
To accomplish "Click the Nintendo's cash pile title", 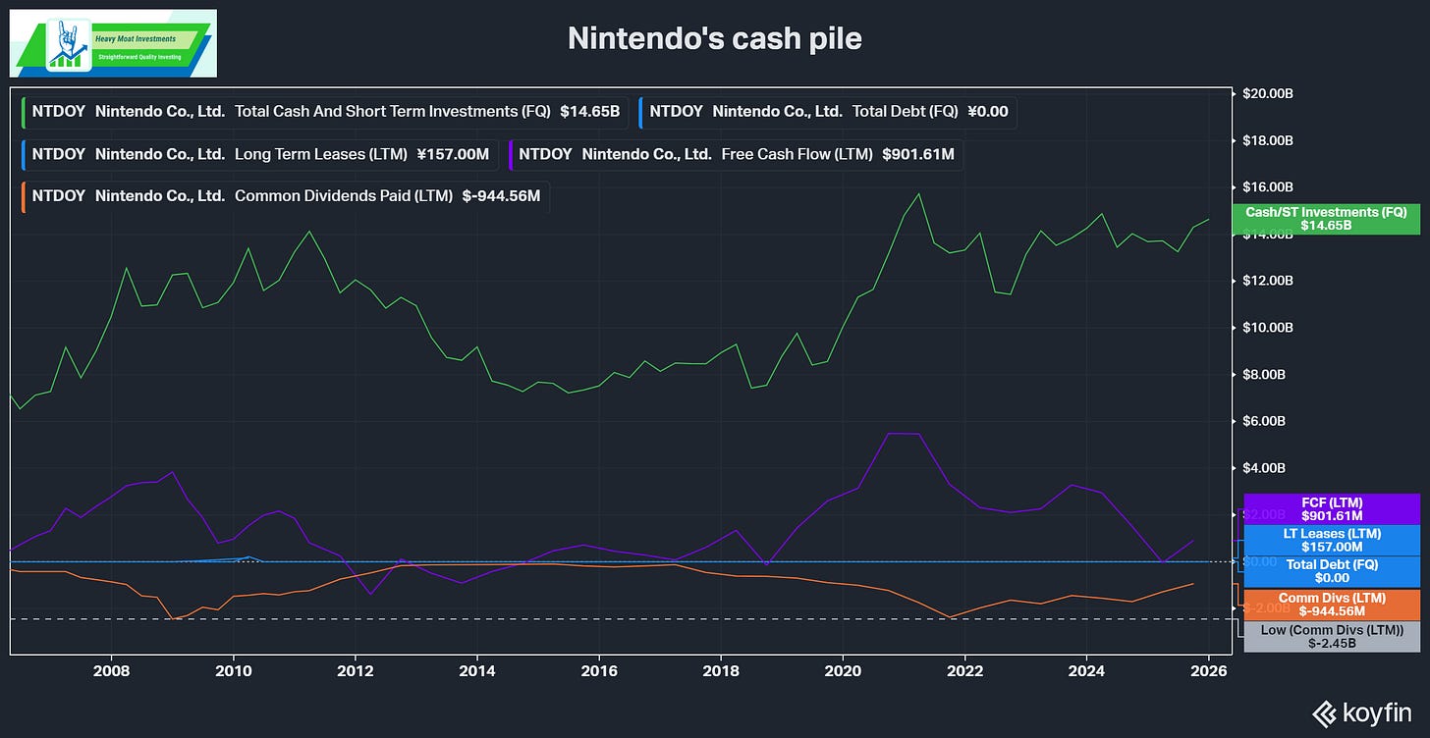I will click(714, 39).
